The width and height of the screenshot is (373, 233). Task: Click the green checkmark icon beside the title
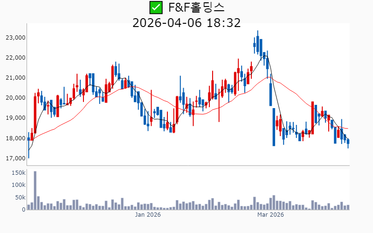156,7
